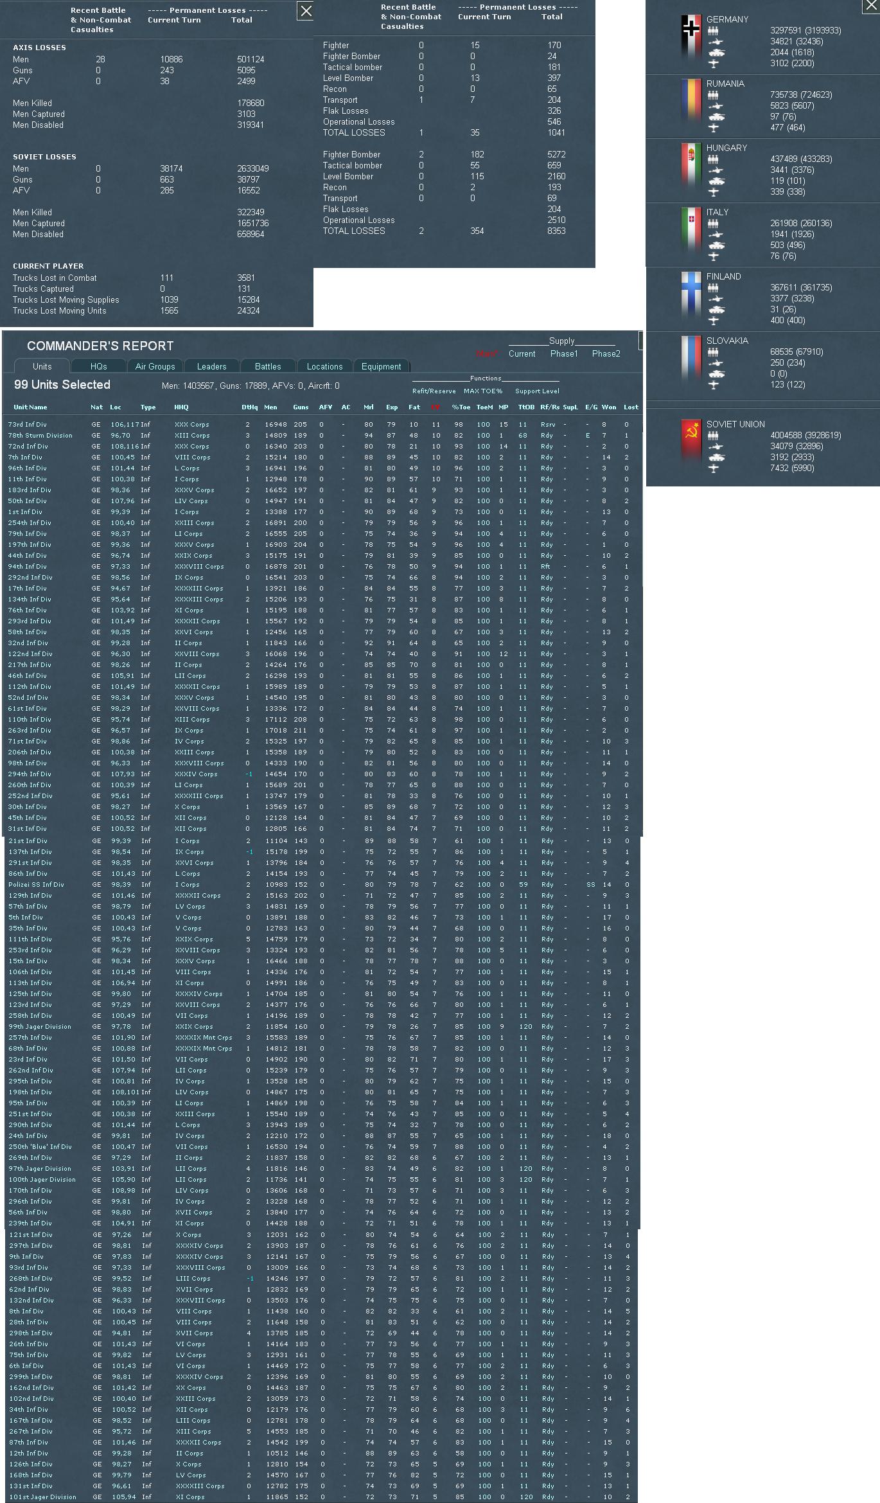Select the 250th 'Blue' Inf Div

40,1147
